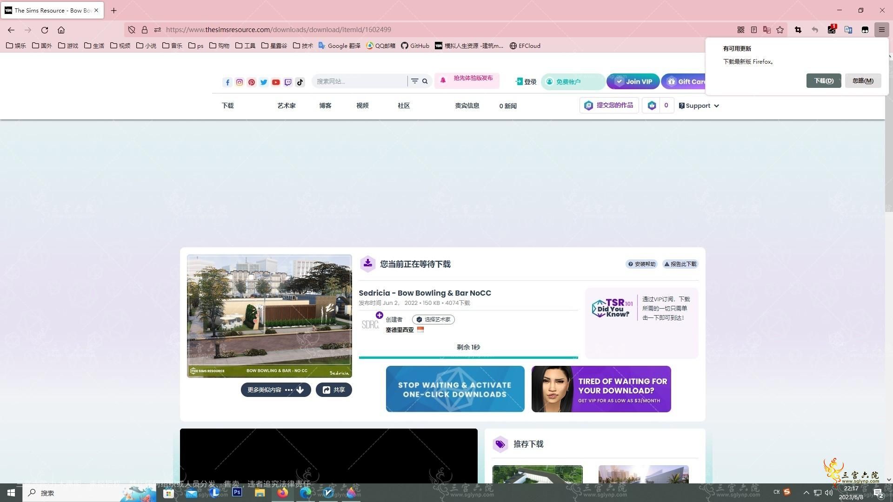Open the 博客 navigation menu
The image size is (893, 502).
coord(325,106)
